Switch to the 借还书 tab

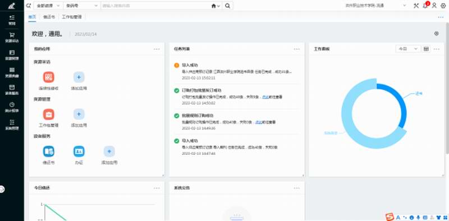tap(49, 17)
